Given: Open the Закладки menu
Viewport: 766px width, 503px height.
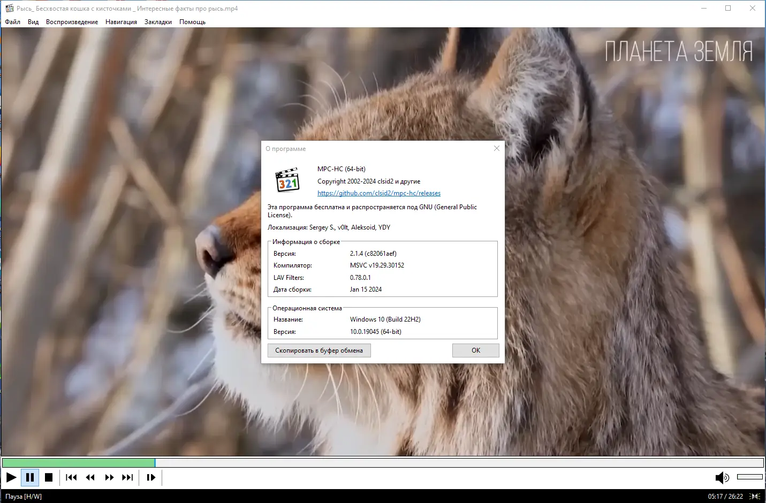Looking at the screenshot, I should click(157, 22).
